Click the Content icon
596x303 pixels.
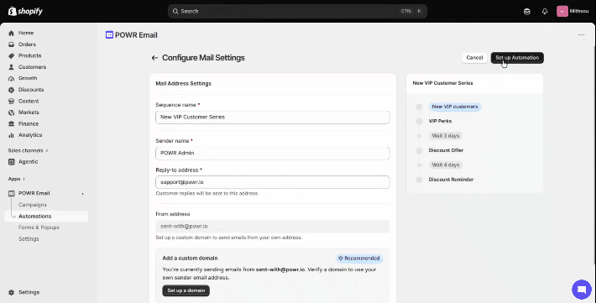pos(12,101)
